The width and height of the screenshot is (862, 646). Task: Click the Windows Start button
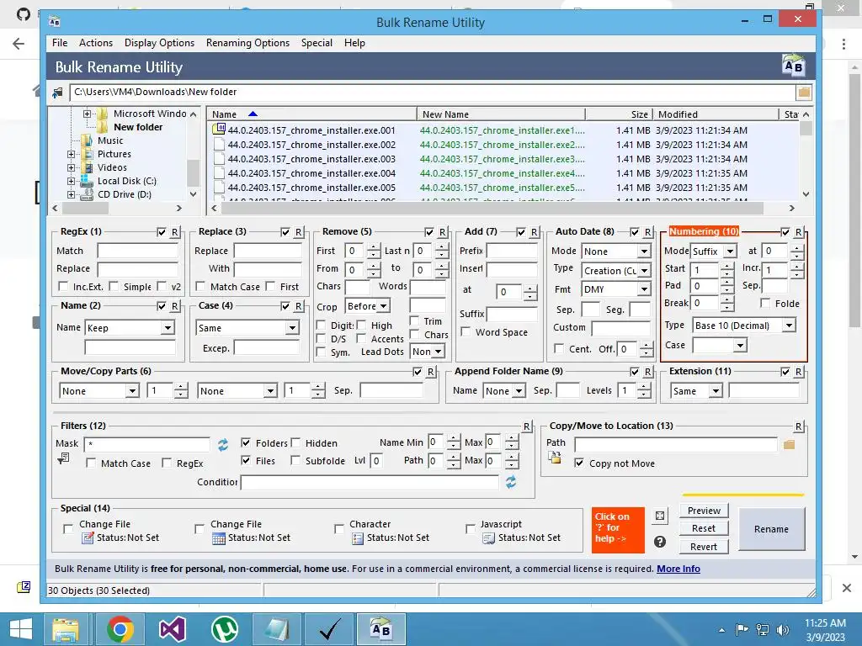pos(20,629)
